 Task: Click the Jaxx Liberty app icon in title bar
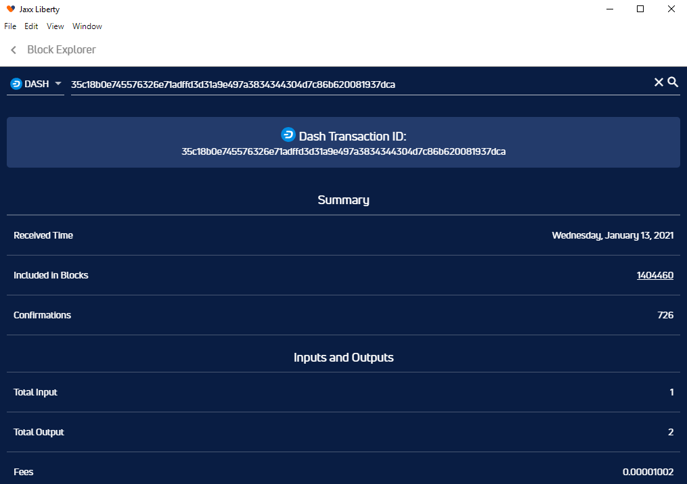click(x=11, y=9)
